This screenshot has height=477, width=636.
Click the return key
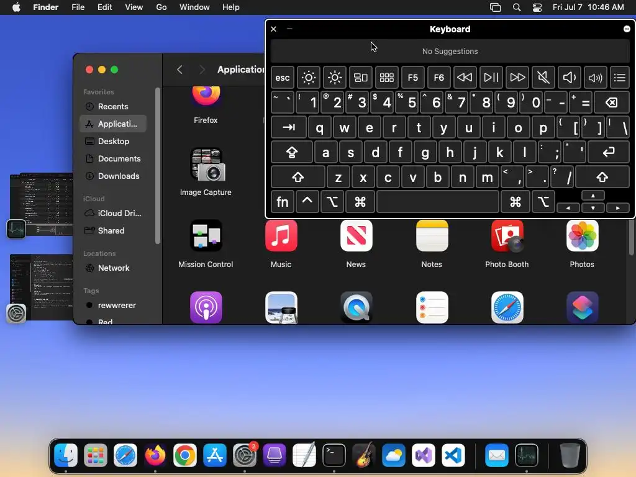click(x=609, y=153)
